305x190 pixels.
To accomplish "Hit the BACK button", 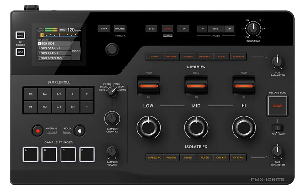I will click(104, 29).
